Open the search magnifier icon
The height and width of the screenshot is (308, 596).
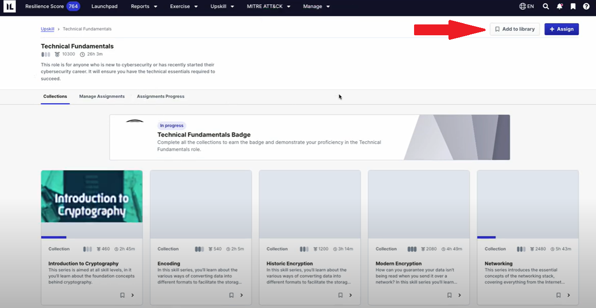click(546, 6)
